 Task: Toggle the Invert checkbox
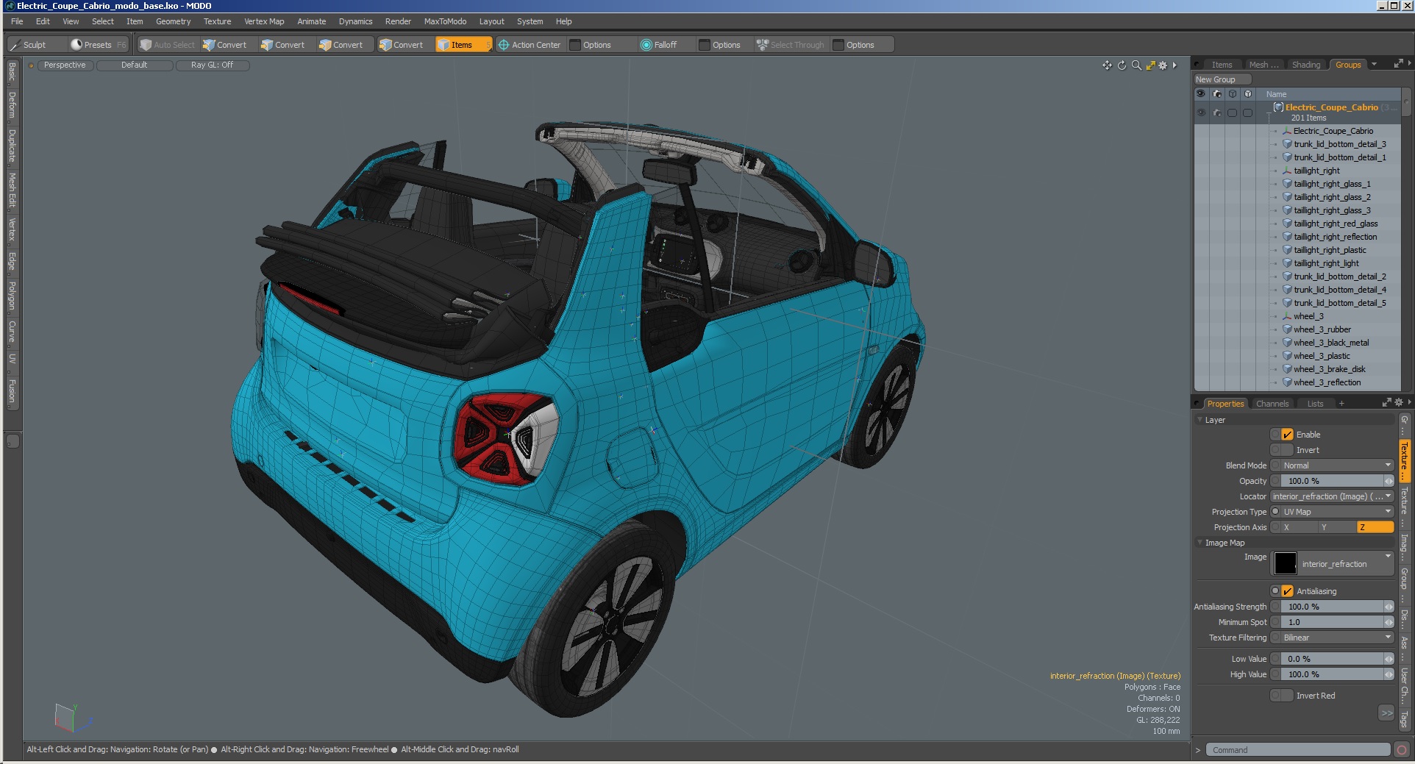point(1287,450)
